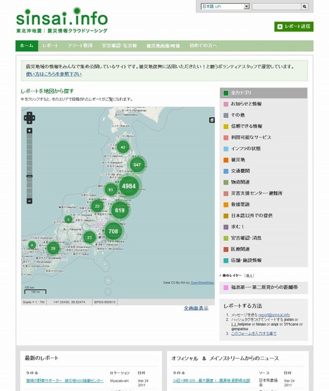Open the 24日 最大震度1 news link
The image size is (329, 391).
(x=211, y=380)
